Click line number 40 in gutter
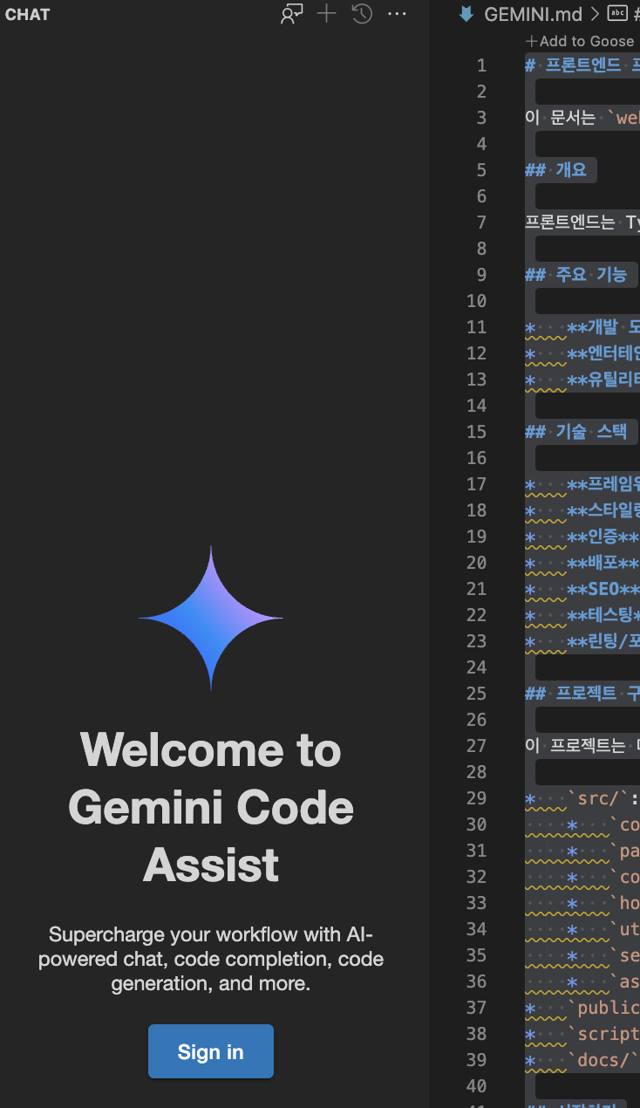This screenshot has height=1108, width=640. pos(476,1086)
